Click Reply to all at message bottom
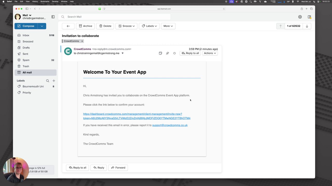 78,168
